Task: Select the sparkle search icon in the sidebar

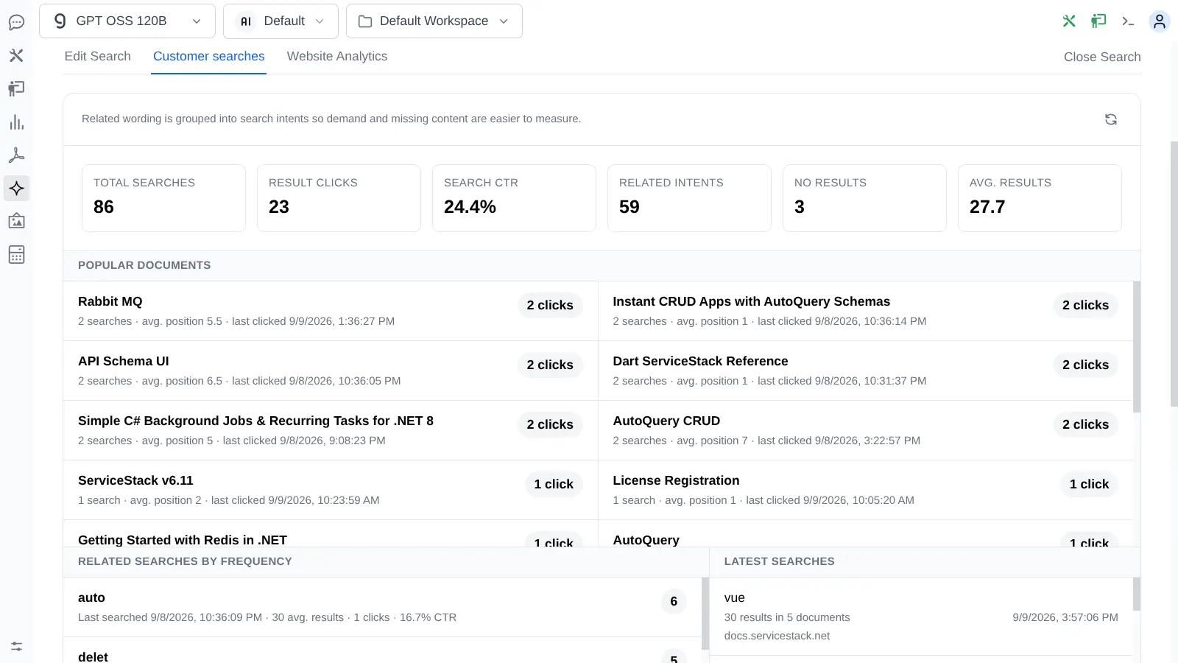Action: click(x=16, y=189)
